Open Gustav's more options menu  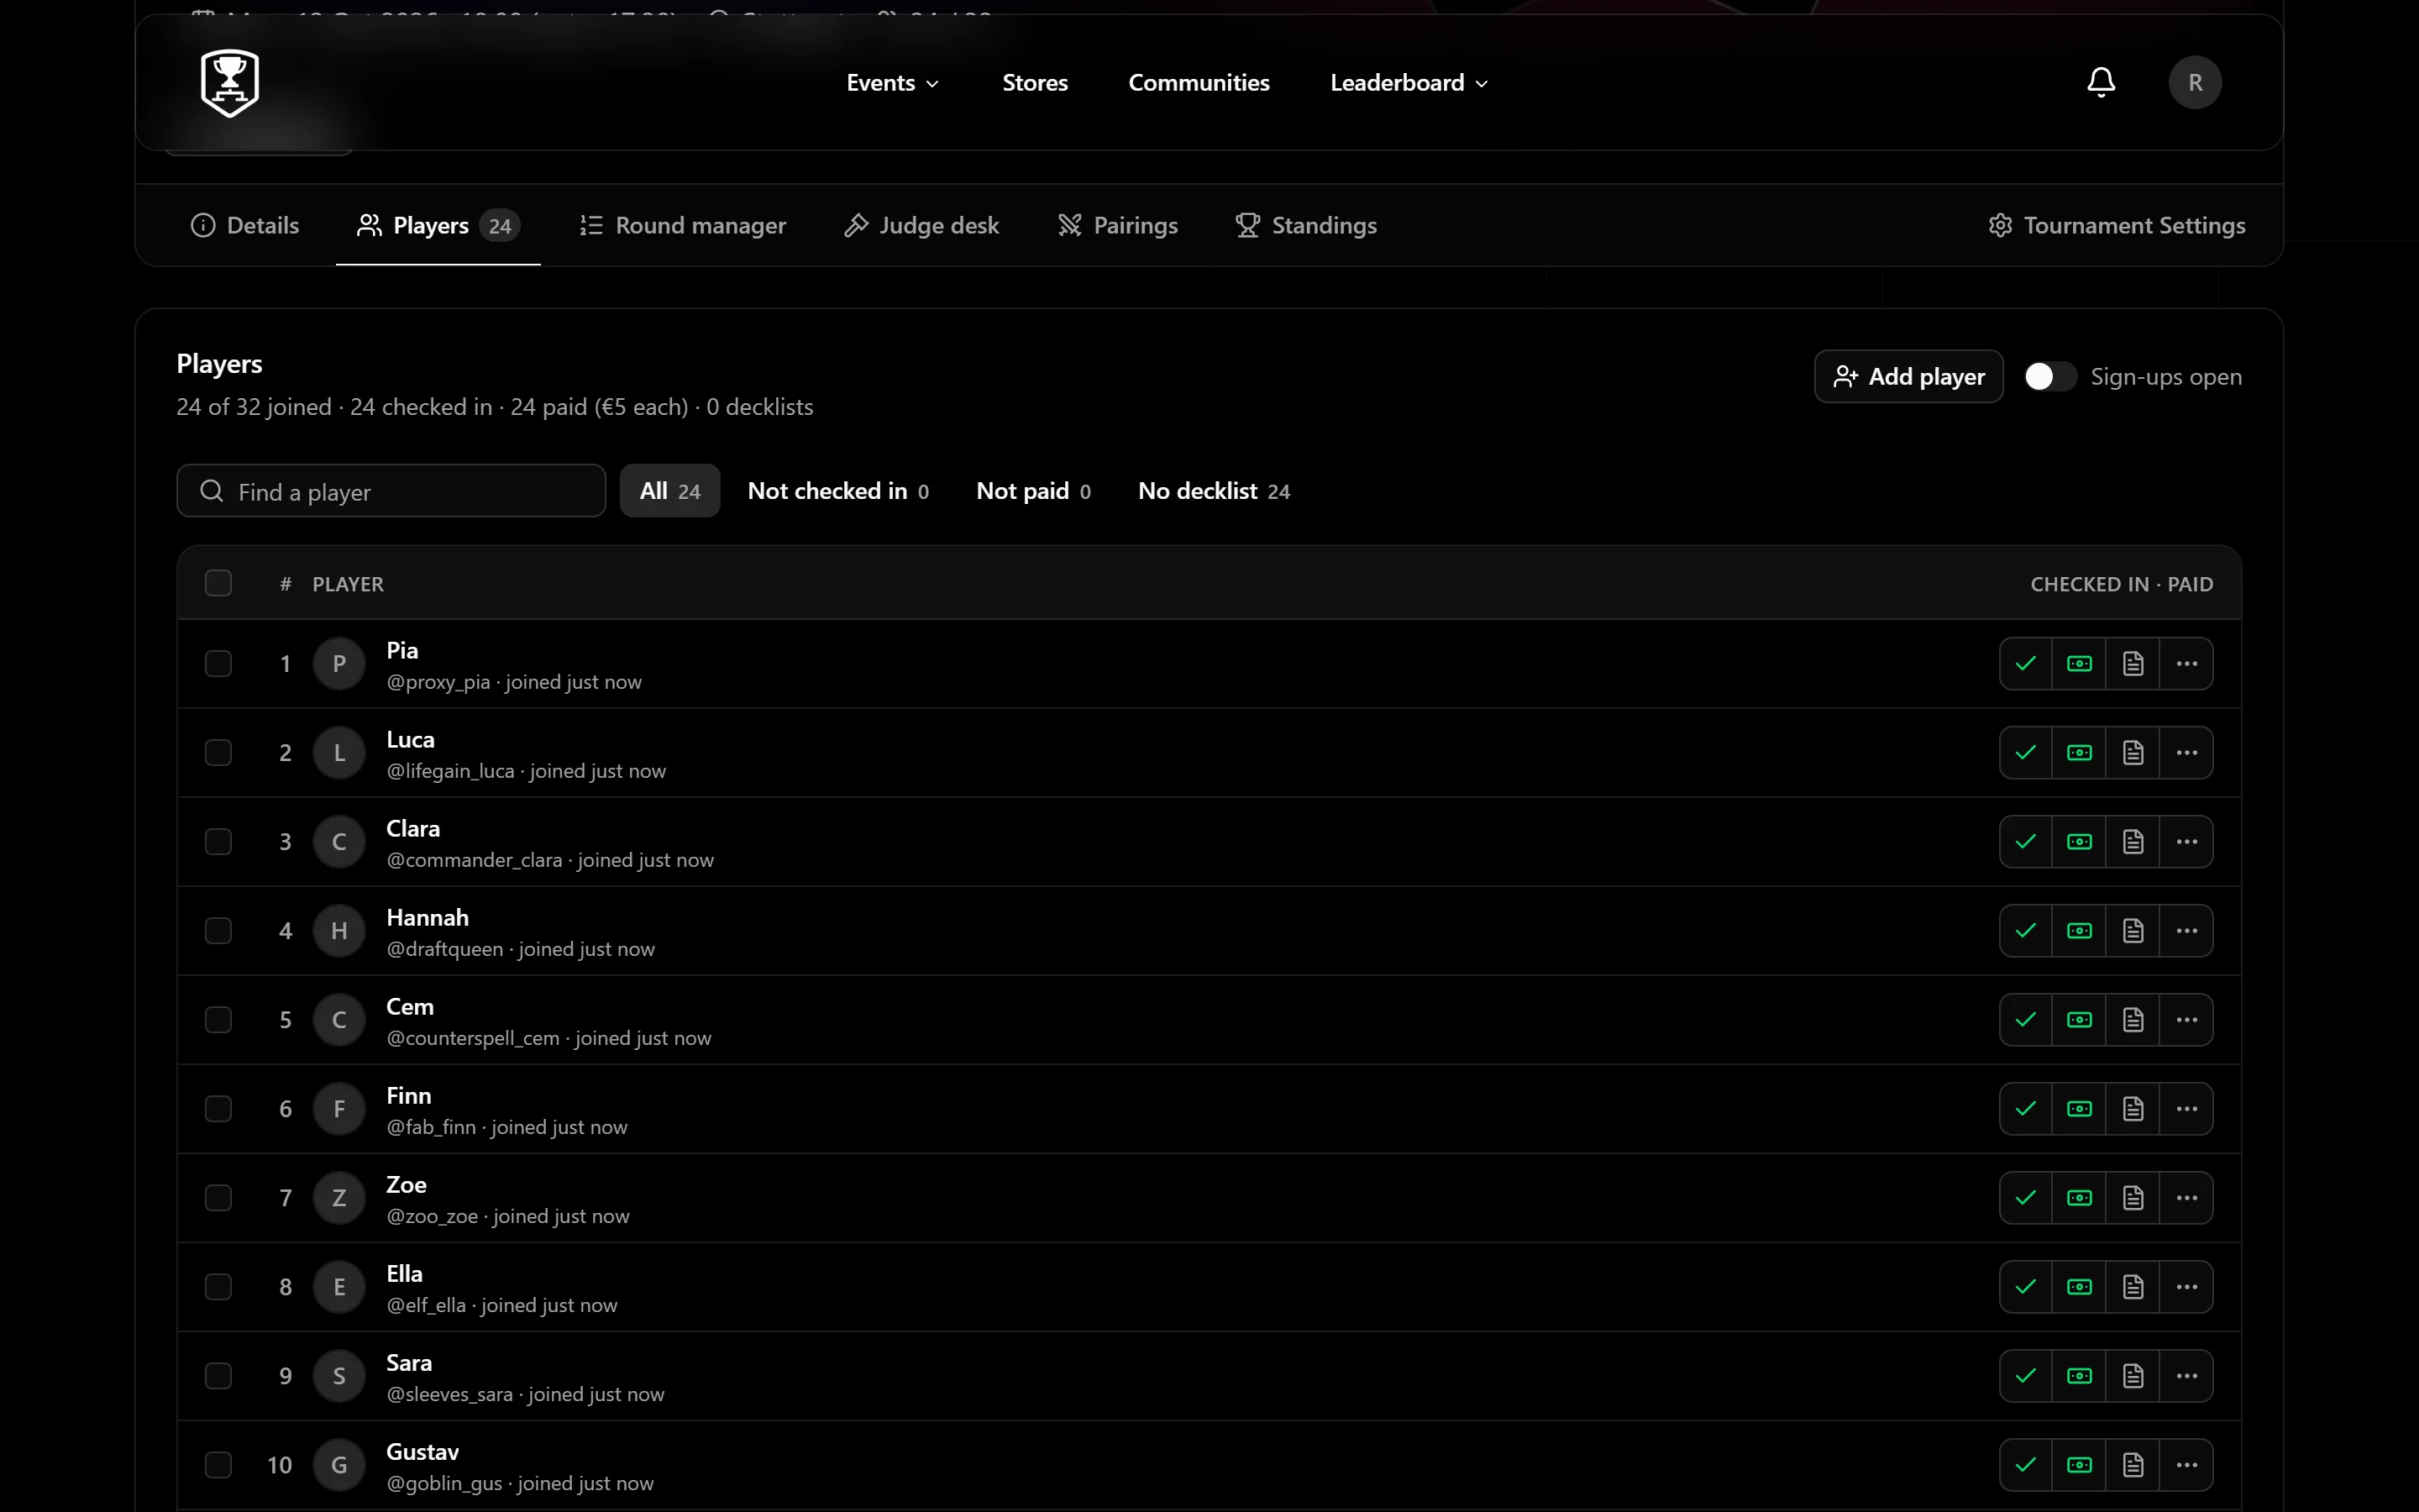2187,1465
